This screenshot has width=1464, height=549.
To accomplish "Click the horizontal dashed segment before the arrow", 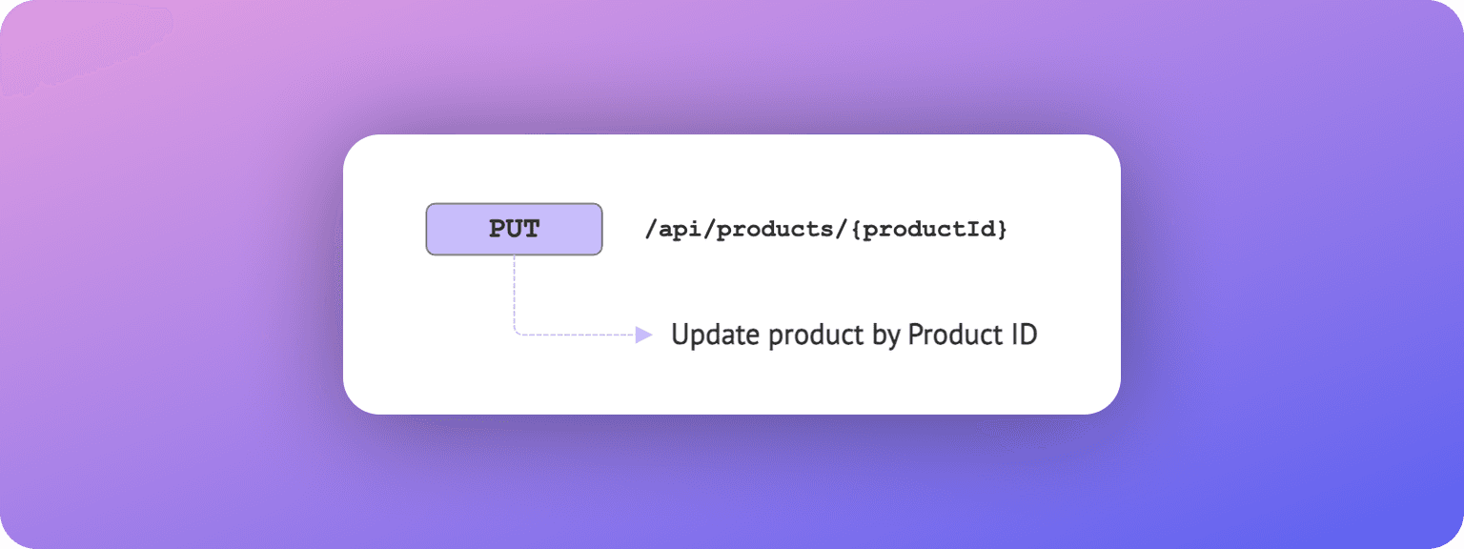I will [x=577, y=335].
